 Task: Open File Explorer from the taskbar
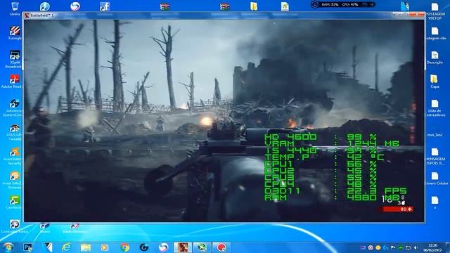(86, 247)
